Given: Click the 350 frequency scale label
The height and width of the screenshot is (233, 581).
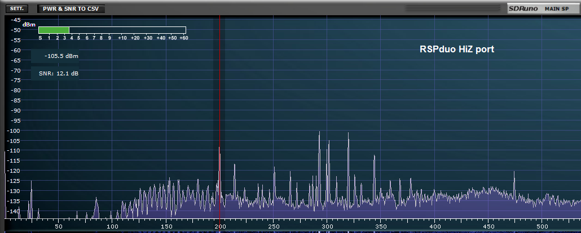Looking at the screenshot, I should tap(381, 226).
